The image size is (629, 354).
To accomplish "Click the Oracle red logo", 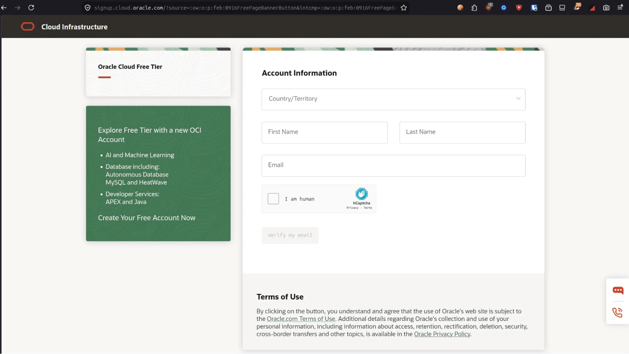I will coord(28,27).
